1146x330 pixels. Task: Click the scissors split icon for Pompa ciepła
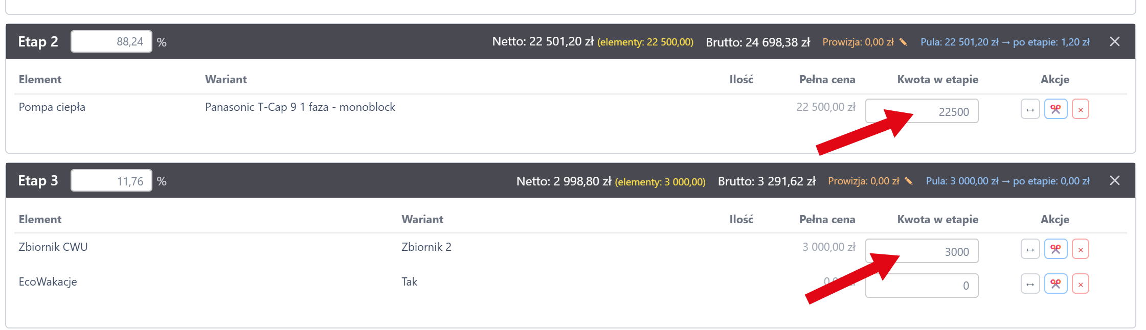1055,109
